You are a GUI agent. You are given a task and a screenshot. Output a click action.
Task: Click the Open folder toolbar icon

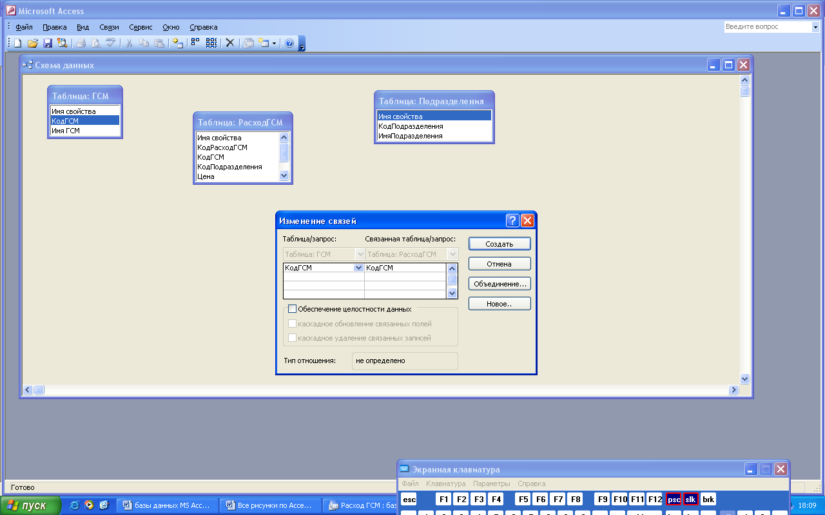[33, 43]
